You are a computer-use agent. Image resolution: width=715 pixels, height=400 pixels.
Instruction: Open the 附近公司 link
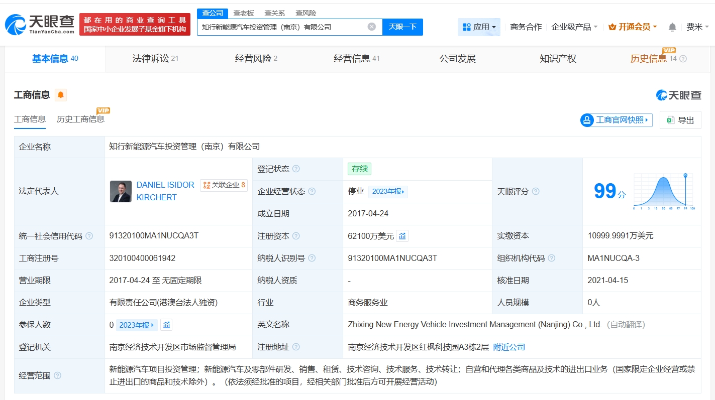pos(509,347)
